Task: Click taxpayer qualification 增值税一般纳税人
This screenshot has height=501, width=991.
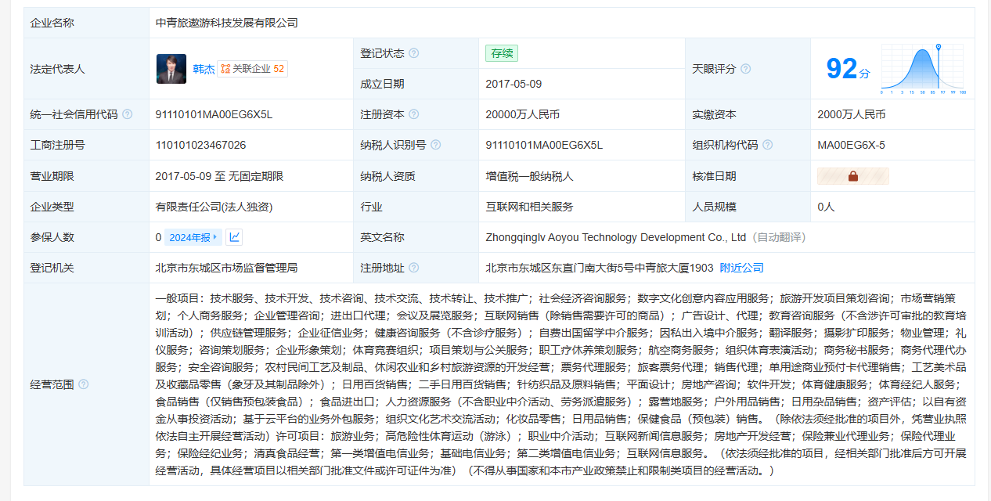Action: pos(529,176)
